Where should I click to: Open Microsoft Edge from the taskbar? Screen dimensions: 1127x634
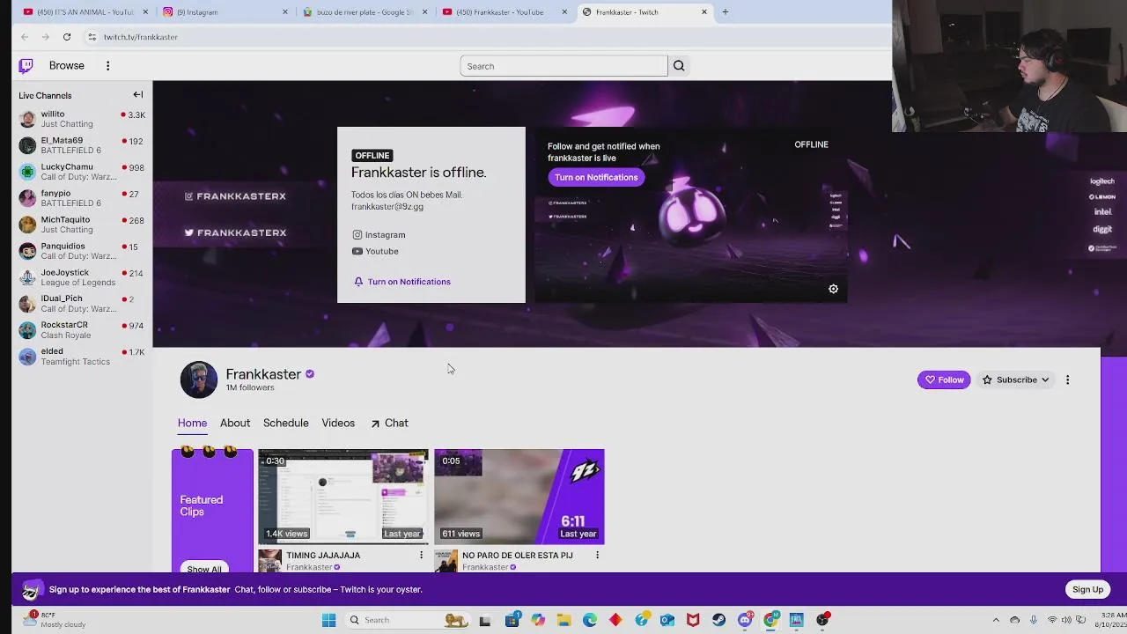click(x=589, y=620)
